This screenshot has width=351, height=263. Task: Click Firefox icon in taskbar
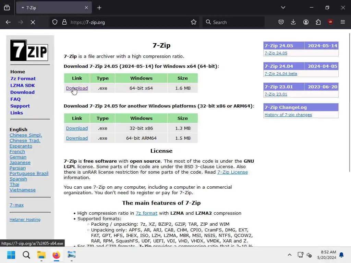[x=57, y=255]
